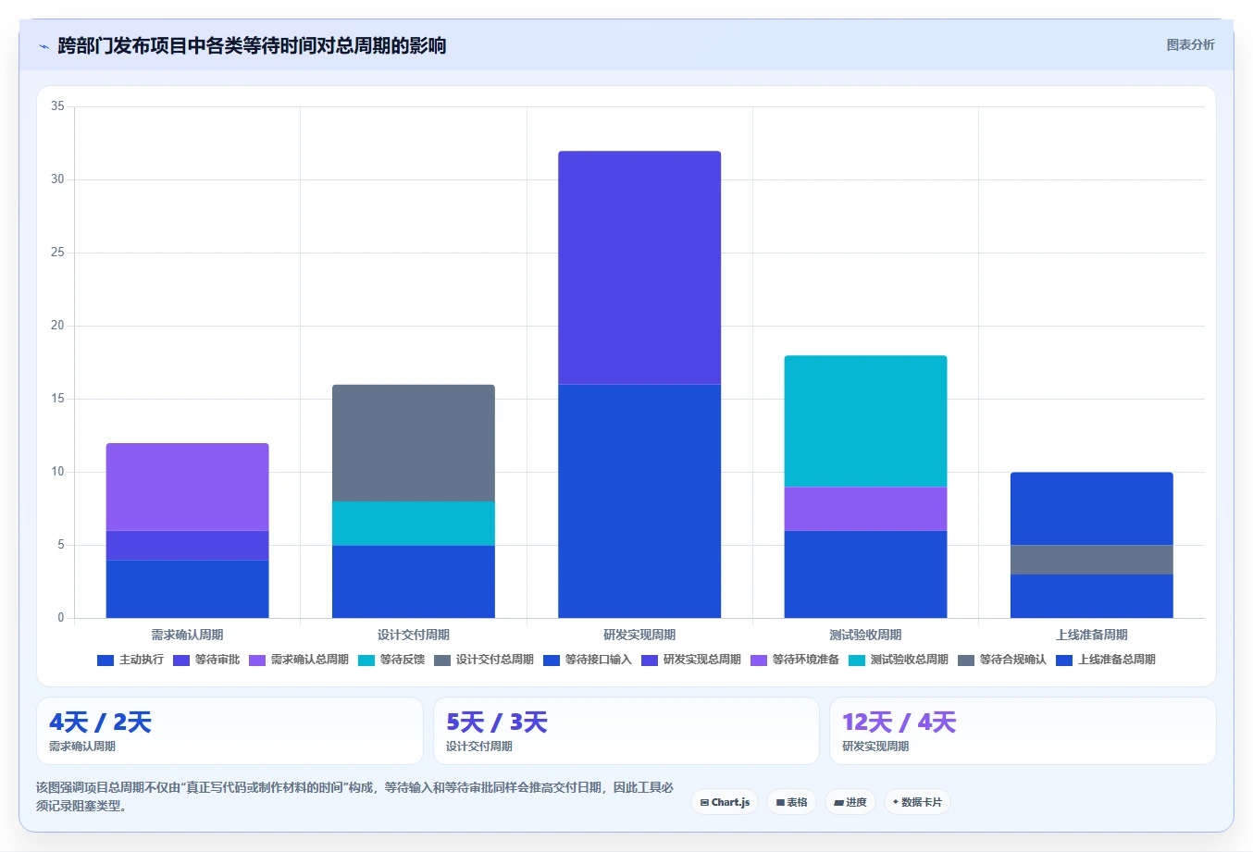Open the 5天 / 3天 设计交付周期 card
Image resolution: width=1253 pixels, height=852 pixels.
pyautogui.click(x=626, y=731)
